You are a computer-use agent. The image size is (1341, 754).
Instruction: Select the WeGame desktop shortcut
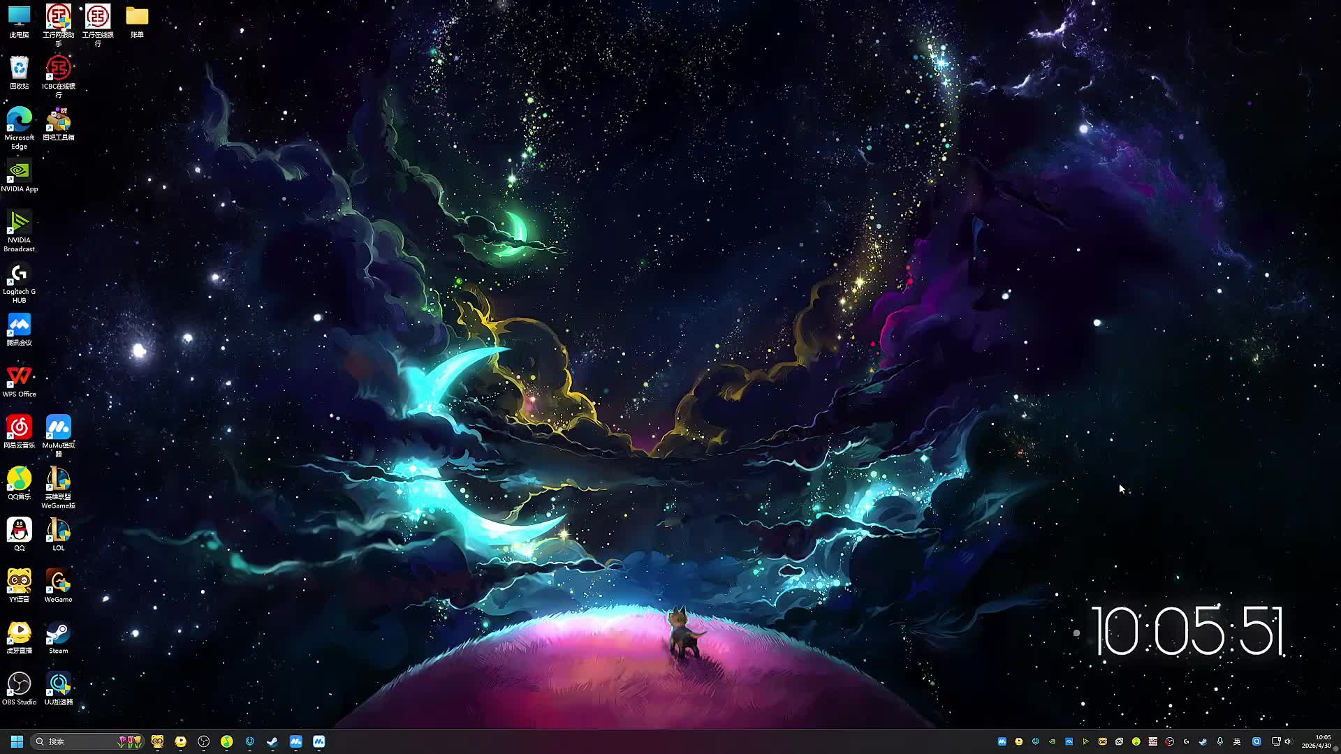(58, 582)
